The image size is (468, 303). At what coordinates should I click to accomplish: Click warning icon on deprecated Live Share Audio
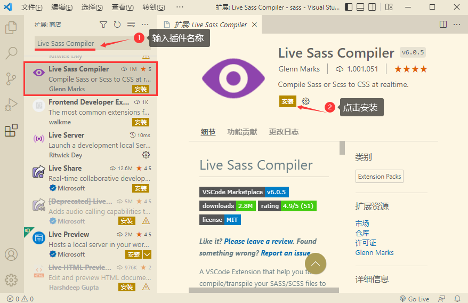[x=146, y=221]
